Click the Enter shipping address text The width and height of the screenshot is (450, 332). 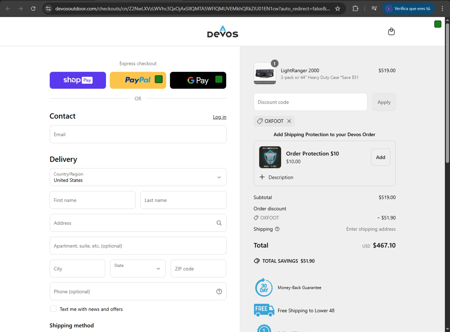click(371, 229)
